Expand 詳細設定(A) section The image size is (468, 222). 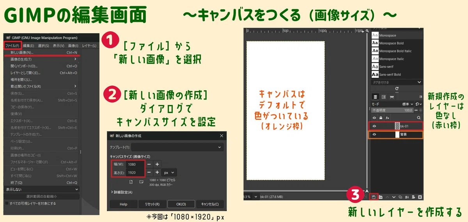(x=121, y=192)
